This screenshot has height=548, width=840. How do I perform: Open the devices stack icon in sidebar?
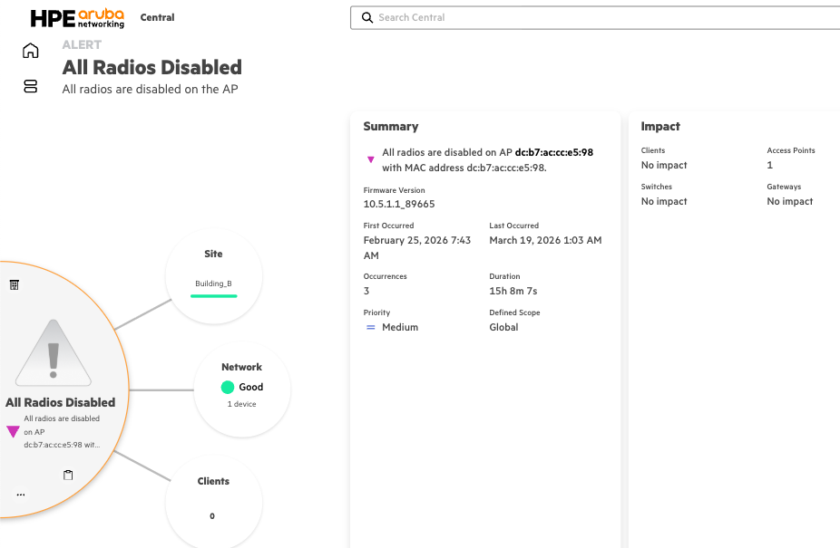point(31,86)
